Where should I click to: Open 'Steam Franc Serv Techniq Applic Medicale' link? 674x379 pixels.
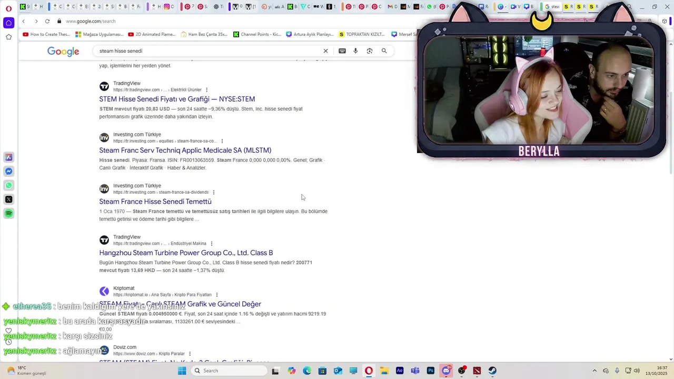tap(185, 150)
